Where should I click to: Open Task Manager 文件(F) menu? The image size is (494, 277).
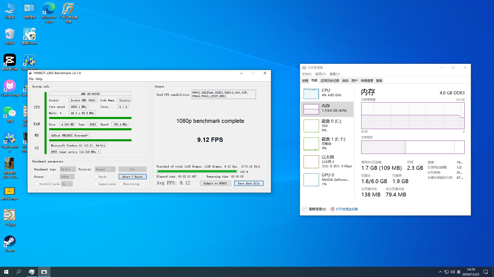point(306,74)
